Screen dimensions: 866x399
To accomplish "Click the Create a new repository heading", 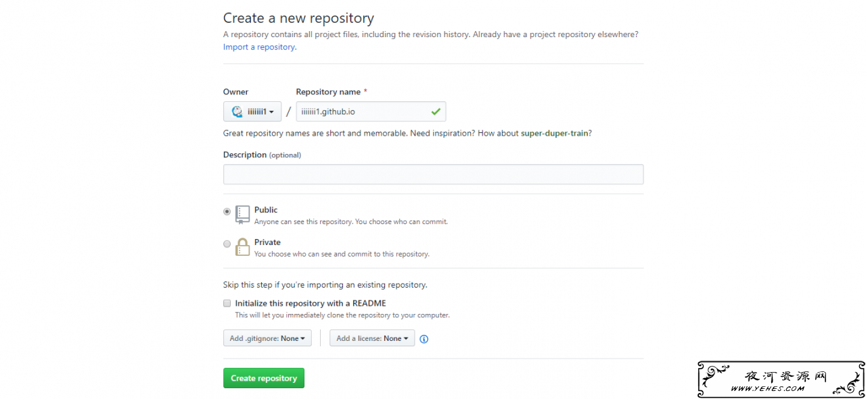I will (x=298, y=18).
